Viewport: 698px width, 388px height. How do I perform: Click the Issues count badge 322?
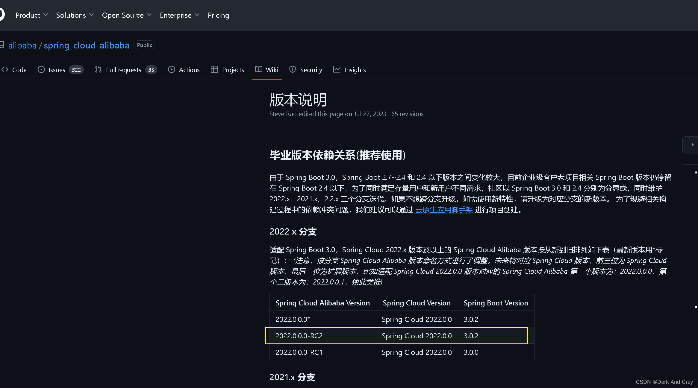[76, 70]
